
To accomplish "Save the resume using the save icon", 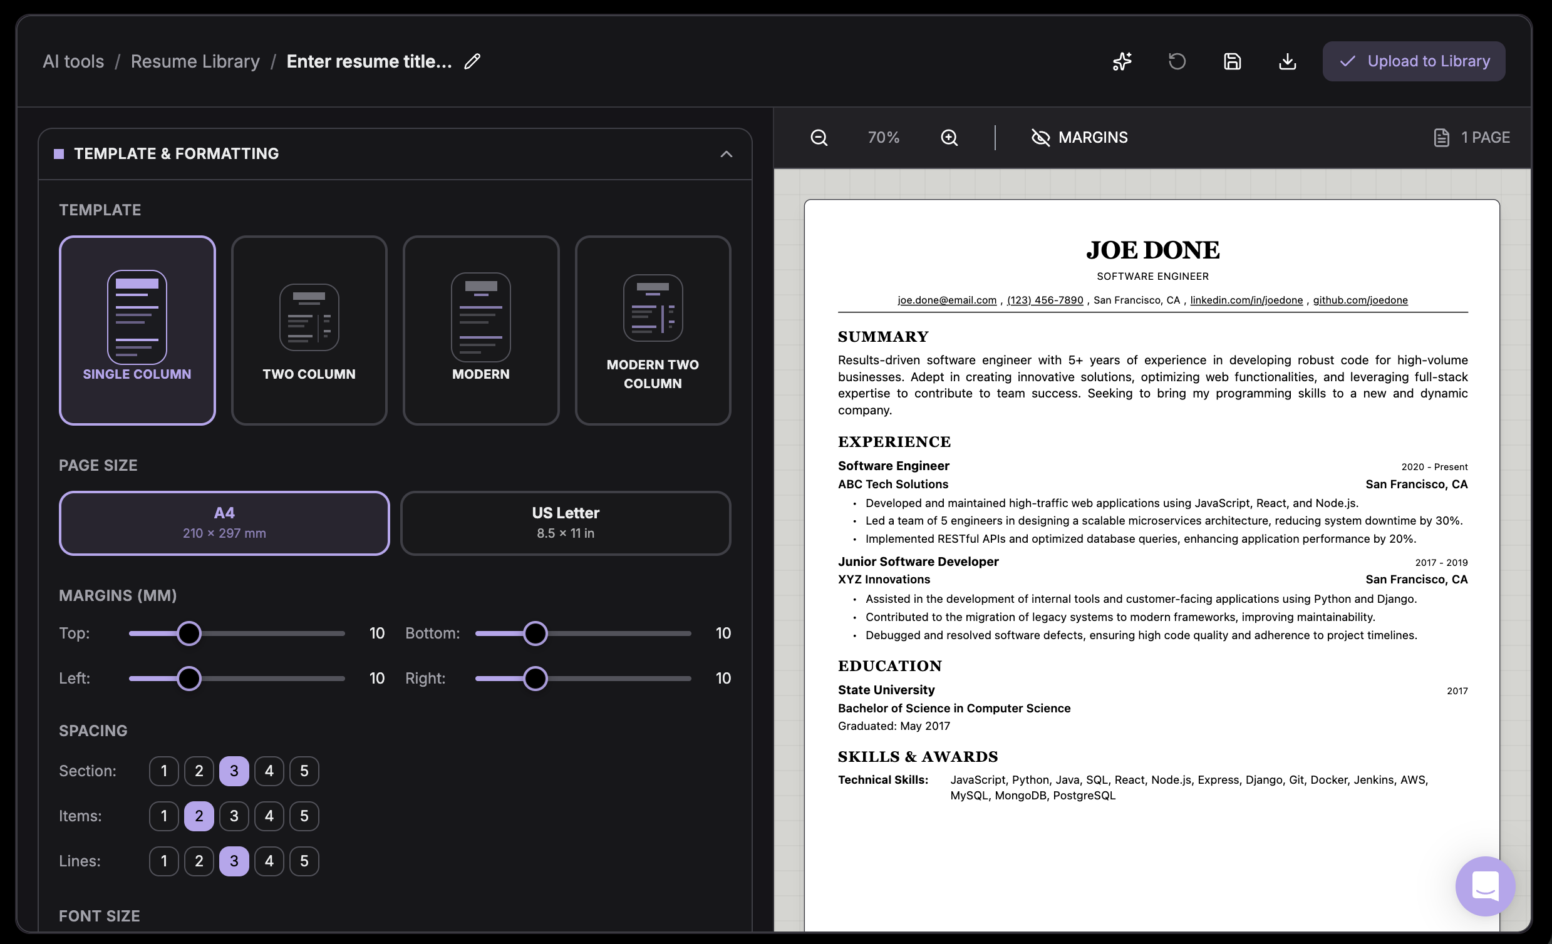I will pos(1232,61).
